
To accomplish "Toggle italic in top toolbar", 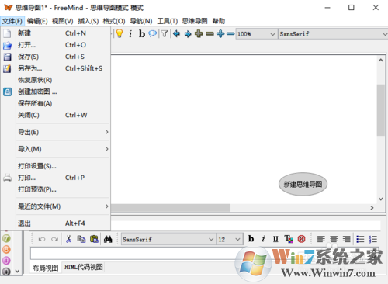I will (130, 33).
